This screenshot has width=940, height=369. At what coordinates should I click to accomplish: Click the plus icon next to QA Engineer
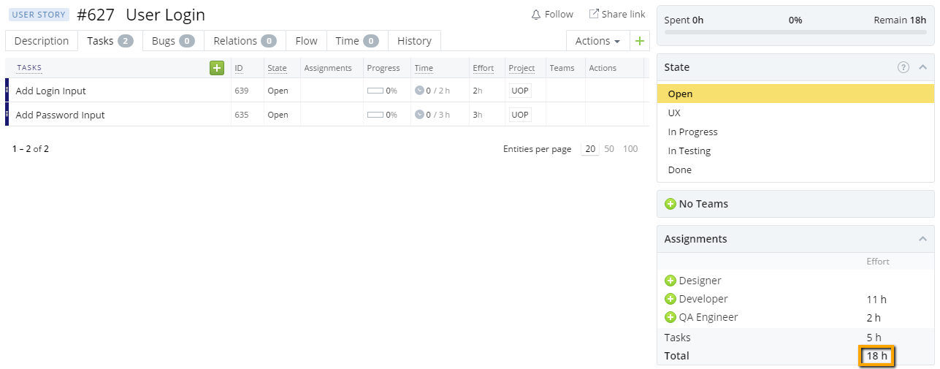click(x=670, y=317)
